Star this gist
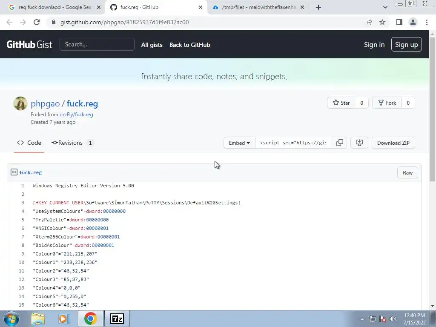Screen dimensions: 436x327 [x=341, y=103]
